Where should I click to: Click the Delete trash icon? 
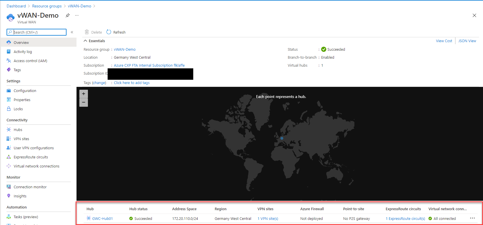pos(87,32)
